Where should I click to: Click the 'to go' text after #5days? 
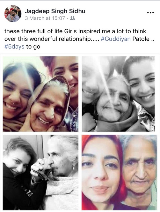33,47
